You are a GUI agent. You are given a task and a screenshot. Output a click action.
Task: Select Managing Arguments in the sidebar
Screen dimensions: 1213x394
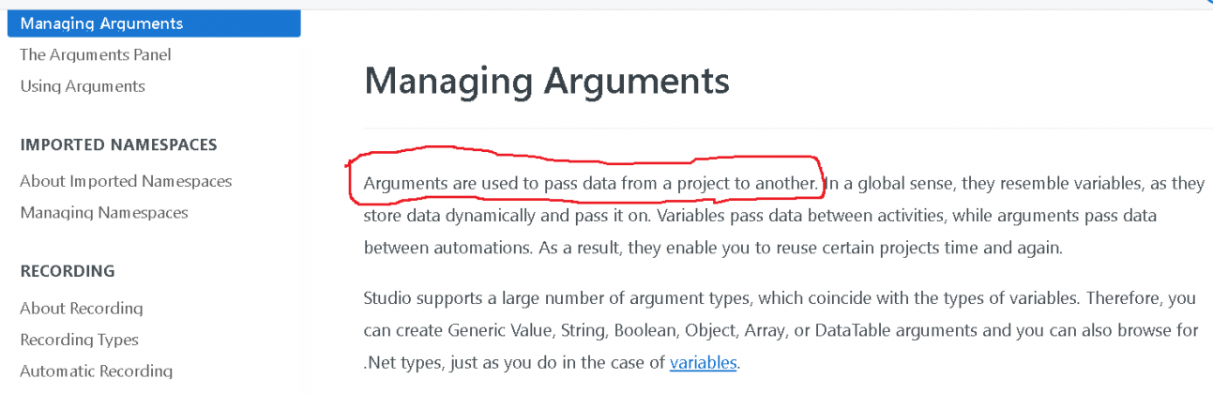pos(101,23)
